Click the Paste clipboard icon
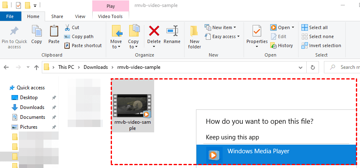 tap(54, 31)
